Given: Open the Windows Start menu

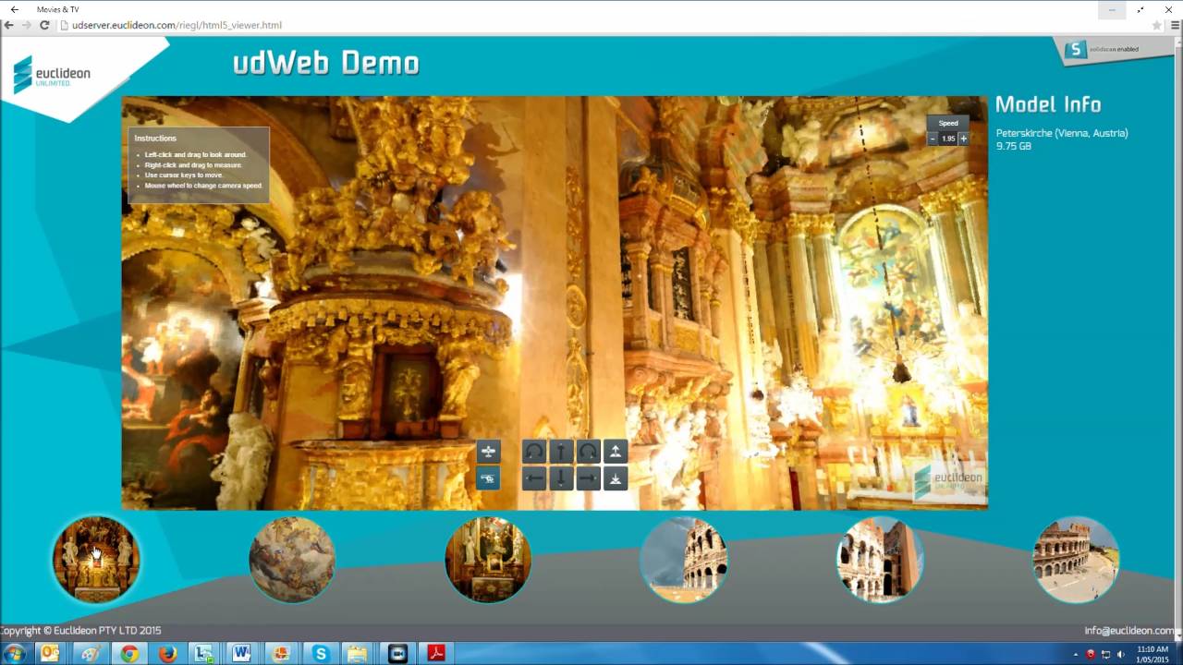Looking at the screenshot, I should point(15,654).
